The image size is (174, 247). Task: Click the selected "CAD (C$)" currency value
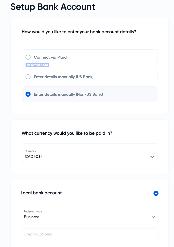click(x=33, y=157)
